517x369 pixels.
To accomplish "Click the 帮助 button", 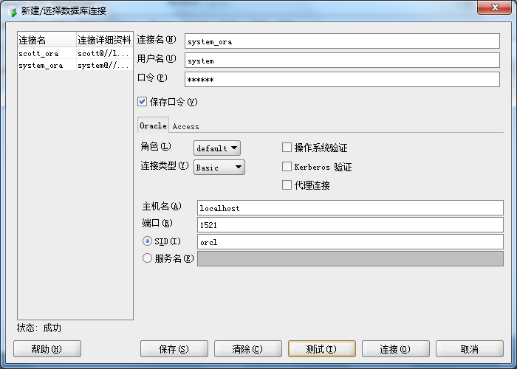I will [x=47, y=349].
